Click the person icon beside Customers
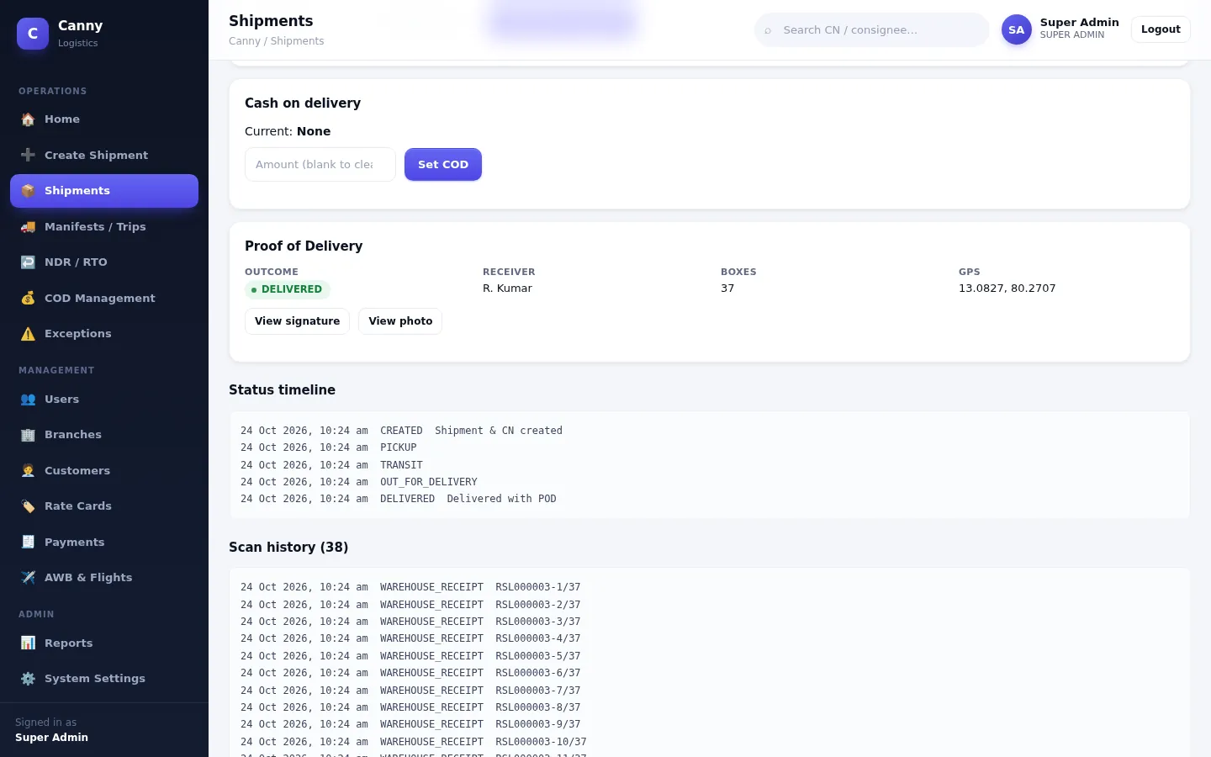 28,471
